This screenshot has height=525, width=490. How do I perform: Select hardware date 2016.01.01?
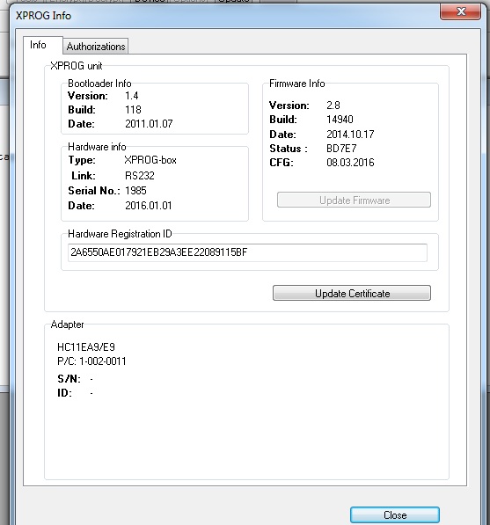click(x=149, y=205)
